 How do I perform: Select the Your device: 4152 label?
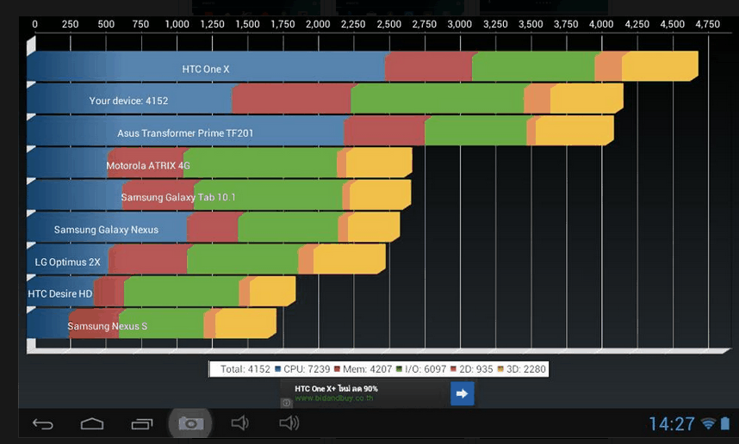click(x=128, y=101)
